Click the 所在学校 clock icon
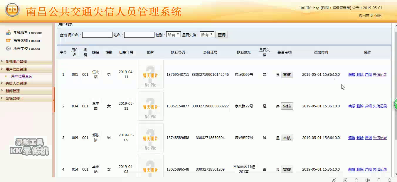 click(x=8, y=49)
